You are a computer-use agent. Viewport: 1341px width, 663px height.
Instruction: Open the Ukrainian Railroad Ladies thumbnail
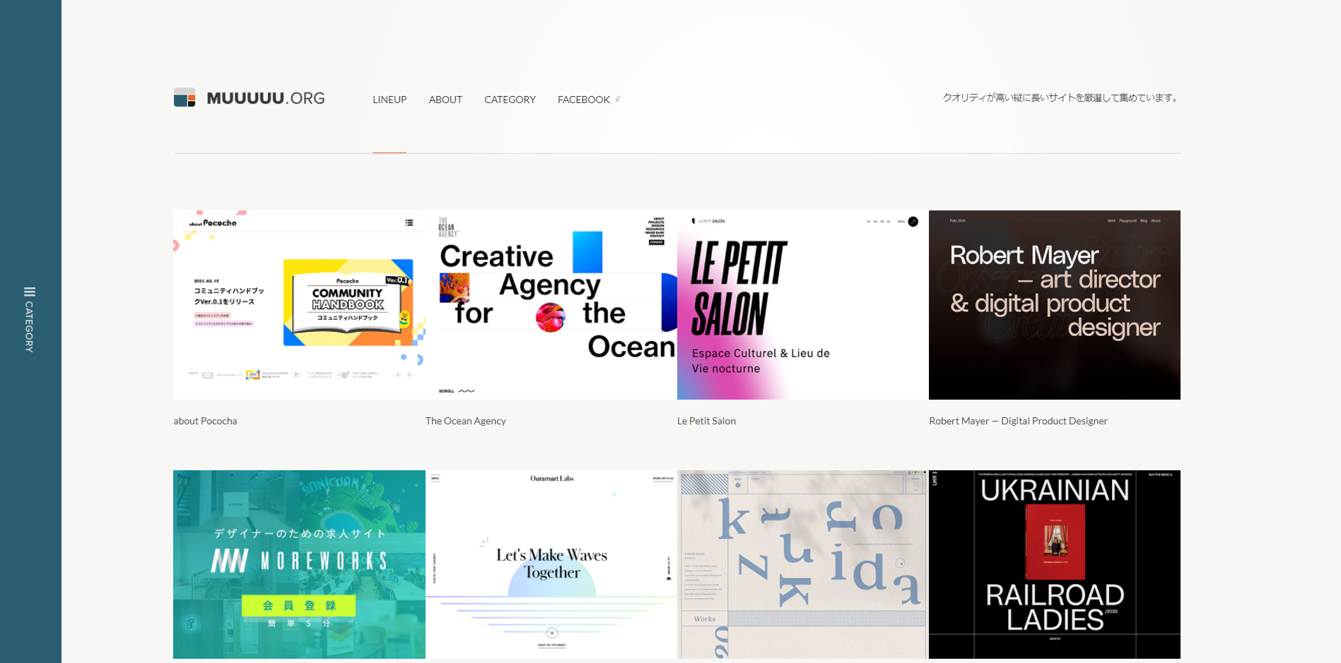1055,565
